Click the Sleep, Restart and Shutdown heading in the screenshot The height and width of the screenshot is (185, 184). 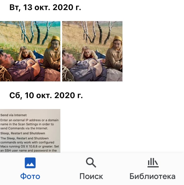click(23, 133)
